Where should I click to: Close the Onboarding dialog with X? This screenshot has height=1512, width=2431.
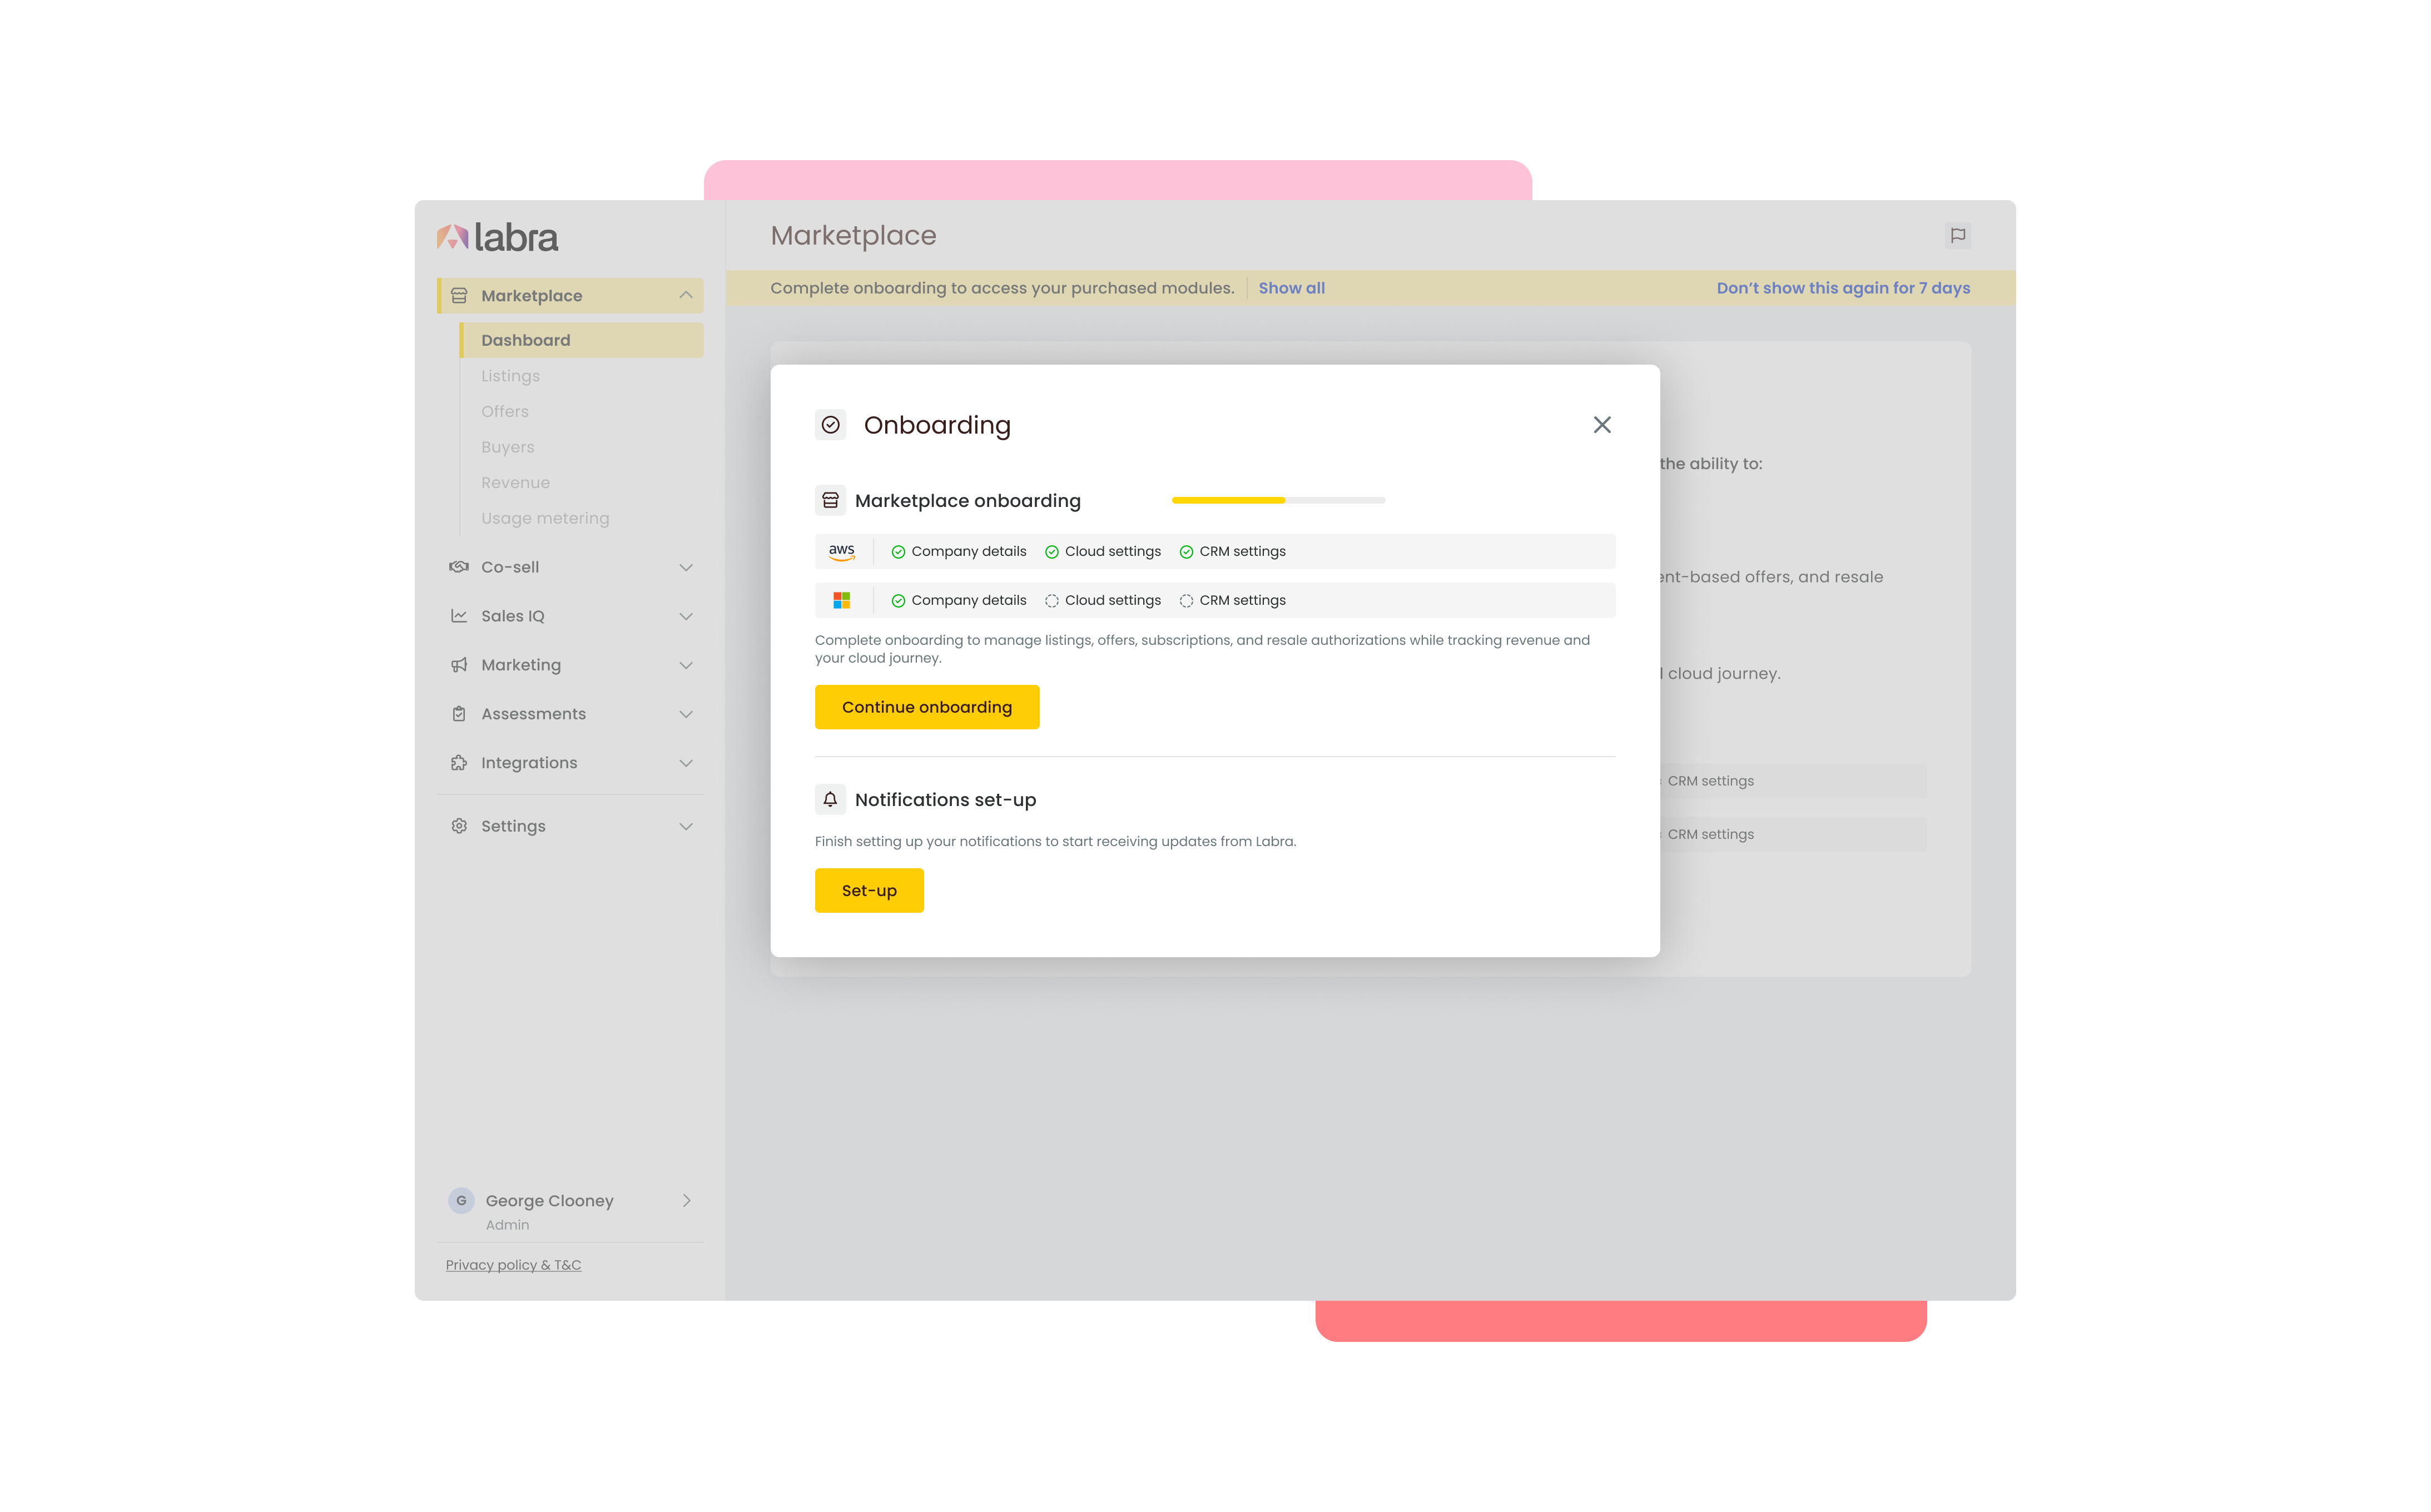tap(1601, 425)
